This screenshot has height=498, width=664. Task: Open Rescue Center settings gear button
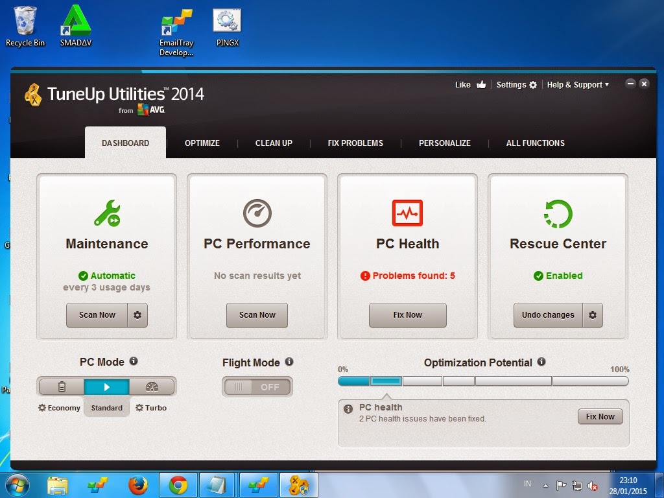[593, 315]
